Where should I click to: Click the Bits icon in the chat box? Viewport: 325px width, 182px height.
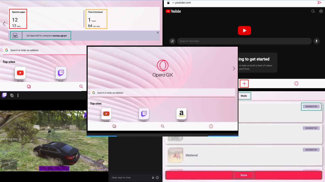coord(153,177)
